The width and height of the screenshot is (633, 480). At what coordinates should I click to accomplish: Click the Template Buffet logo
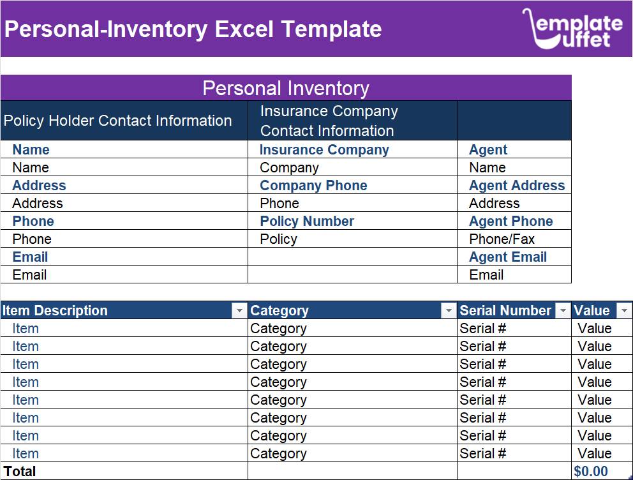click(572, 28)
